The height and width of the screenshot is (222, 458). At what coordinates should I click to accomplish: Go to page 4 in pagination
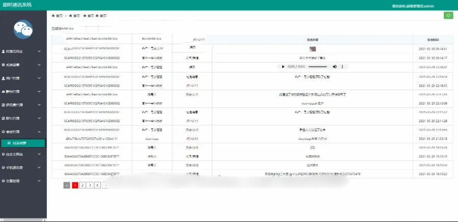(x=98, y=185)
